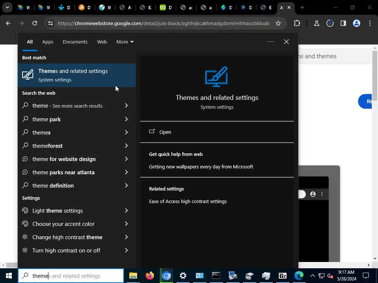Screen dimensions: 378x283
Task: Expand the 'themeforest' suggestion arrow
Action: tap(126, 145)
